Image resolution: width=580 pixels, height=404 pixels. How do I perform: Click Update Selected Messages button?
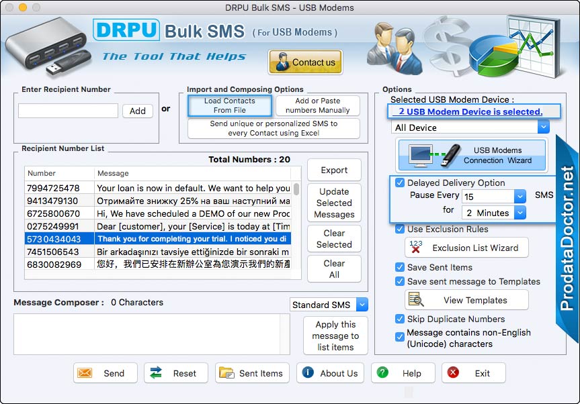334,203
